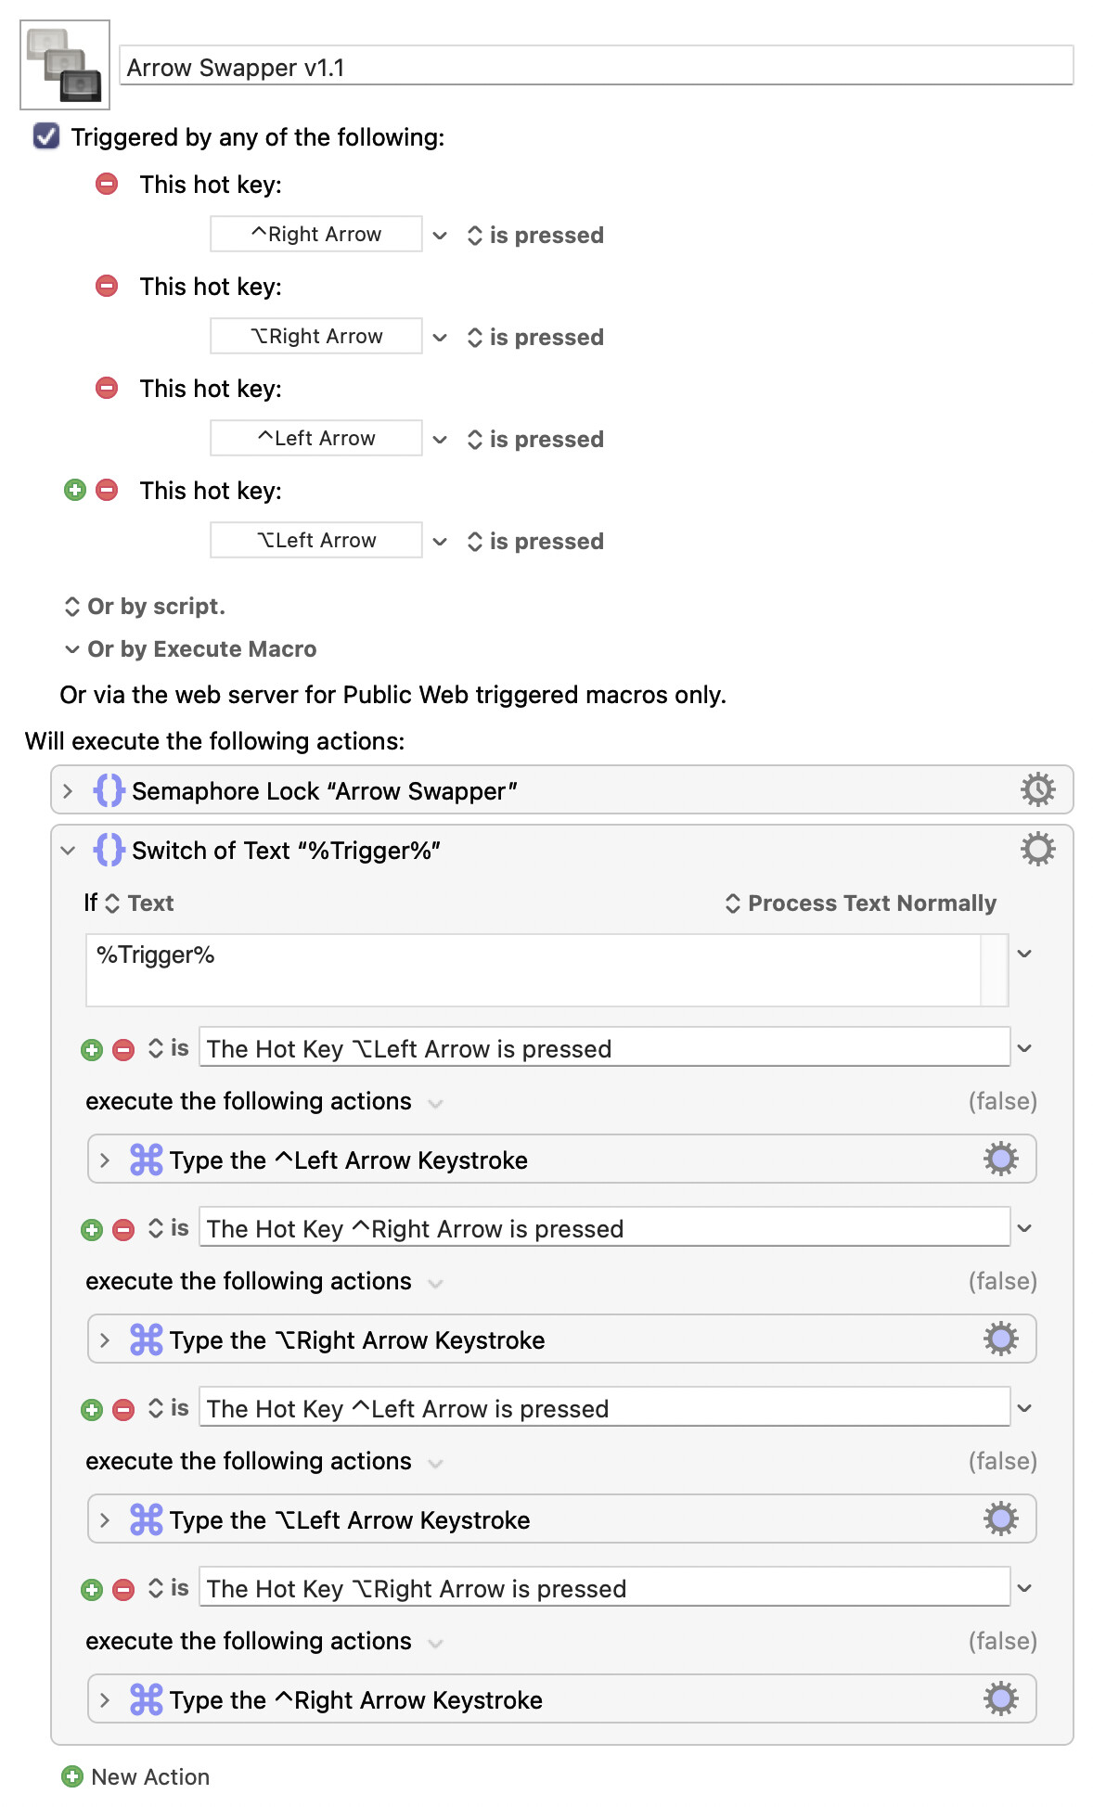Remove the ^Right Arrow hot key trigger
The image size is (1093, 1807).
coord(107,184)
